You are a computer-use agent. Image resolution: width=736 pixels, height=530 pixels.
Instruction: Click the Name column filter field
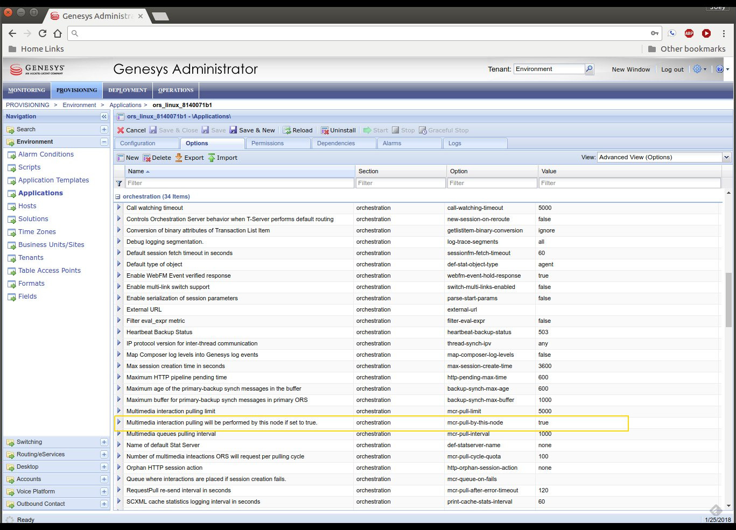coord(239,183)
